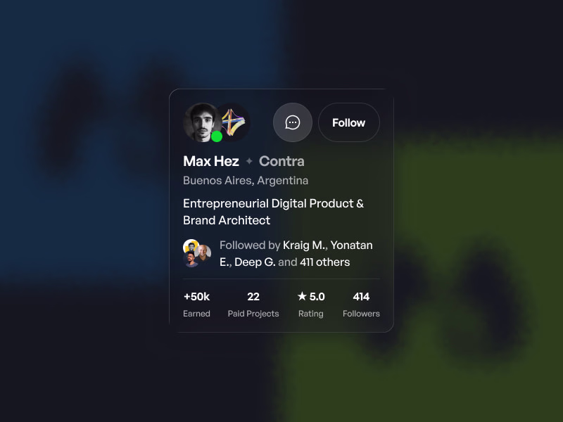Open Max Hez profile photo
The height and width of the screenshot is (422, 563).
point(202,122)
